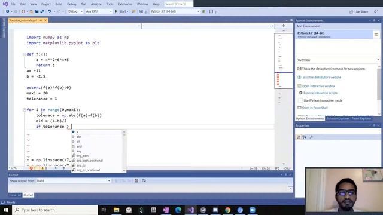383x215 pixels.
Task: Click the feedback icon beside Live Share
Action: (376, 11)
